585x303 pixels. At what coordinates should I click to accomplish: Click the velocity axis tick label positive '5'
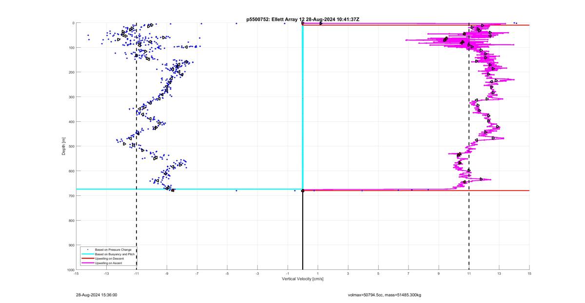point(378,274)
